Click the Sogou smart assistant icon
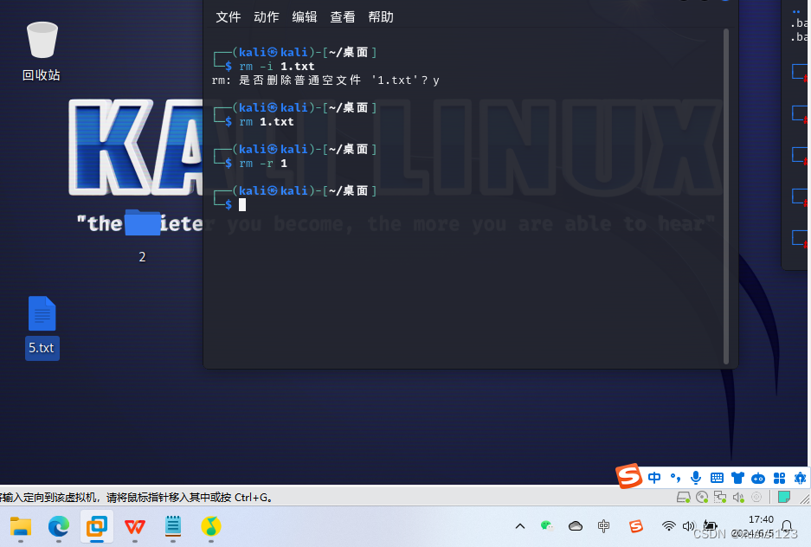This screenshot has width=811, height=547. pyautogui.click(x=800, y=478)
